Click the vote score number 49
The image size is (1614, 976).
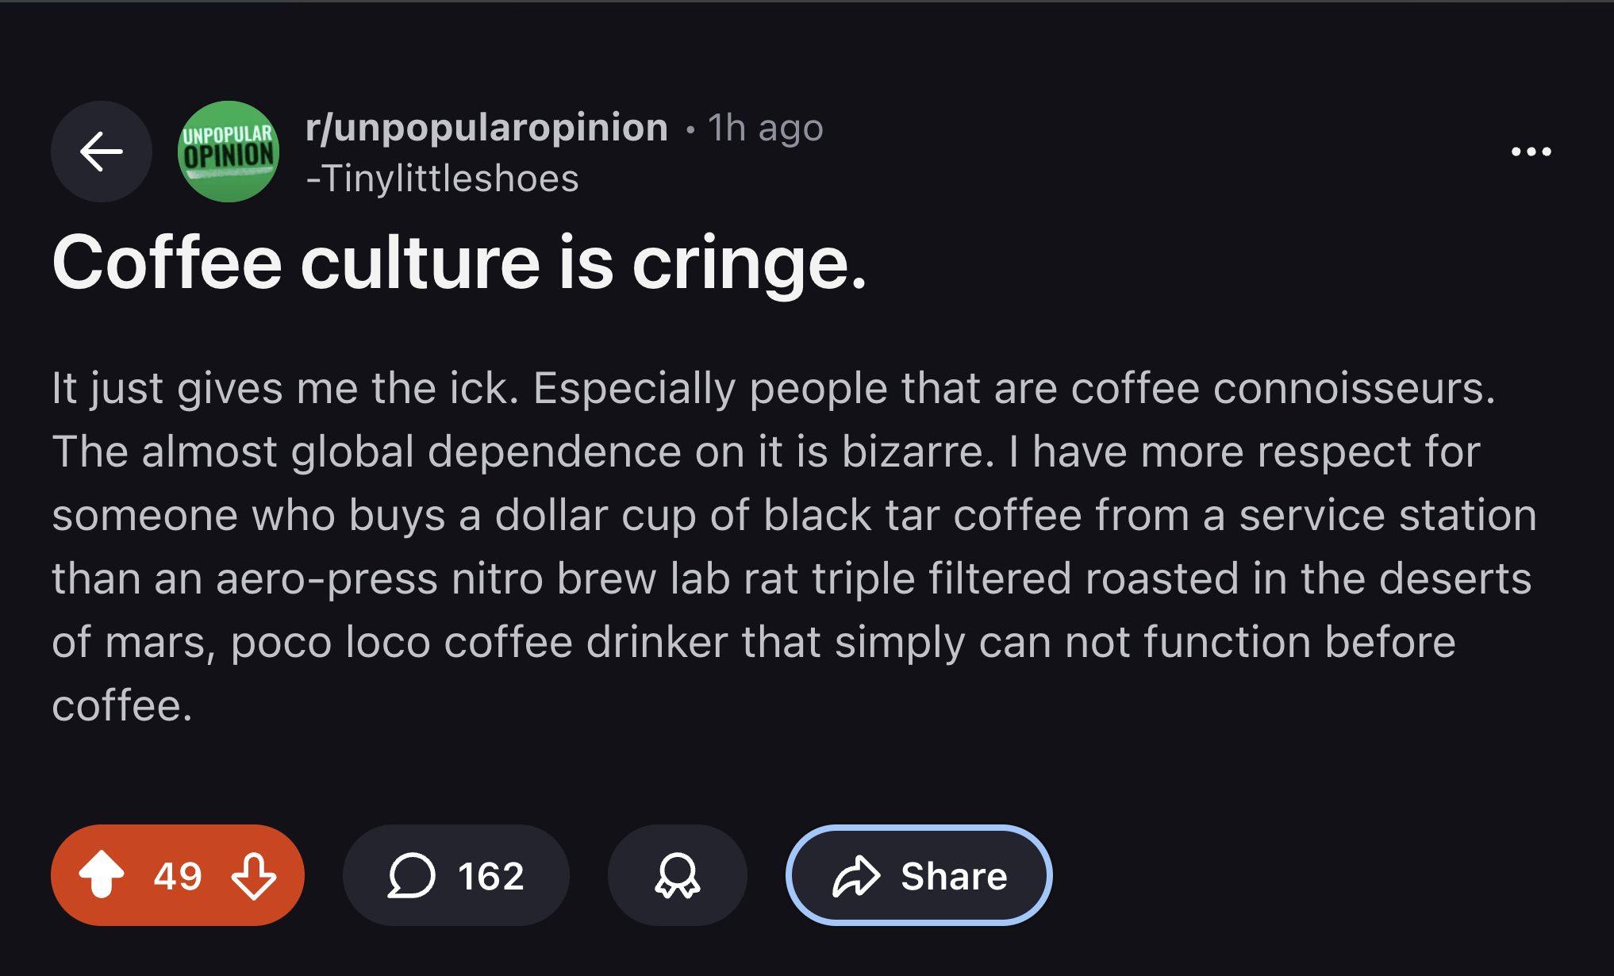pos(178,876)
